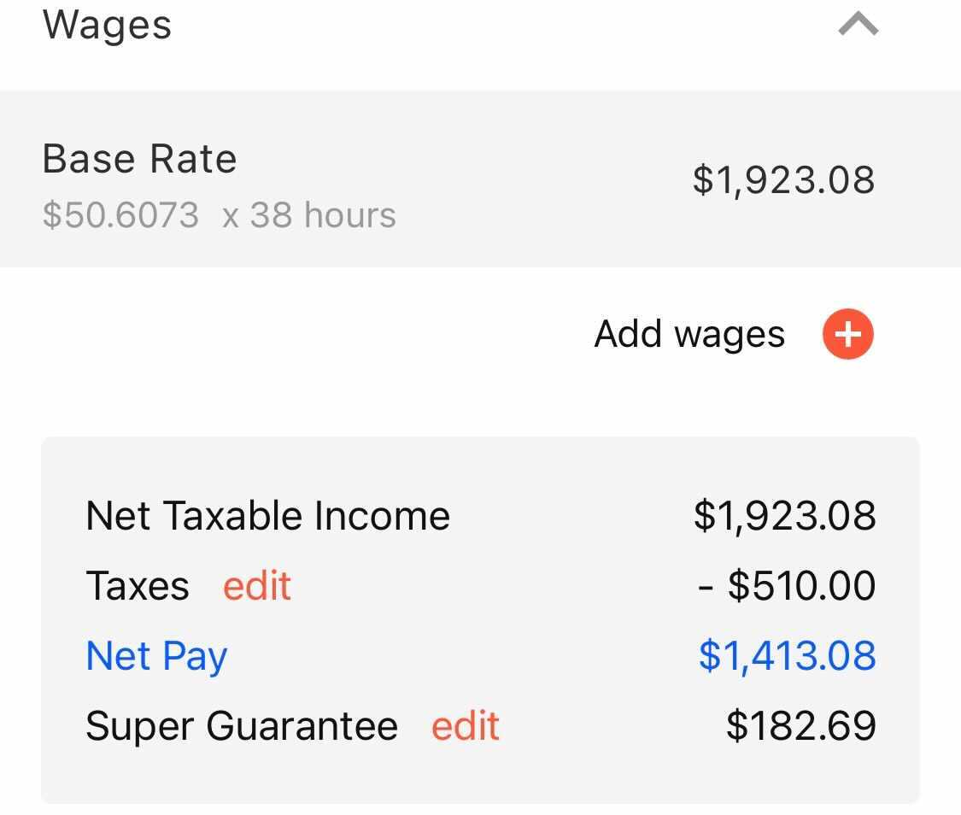Open the Base Rate wage entry
This screenshot has width=961, height=815.
click(x=480, y=179)
